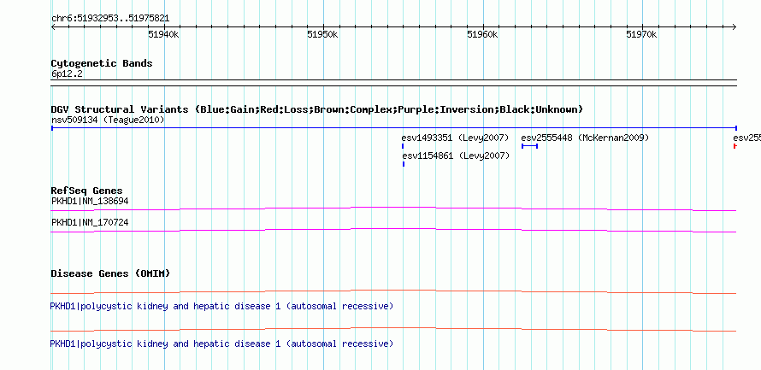Click the red partially visible esv255 loss glyph
The image size is (761, 370).
[735, 146]
